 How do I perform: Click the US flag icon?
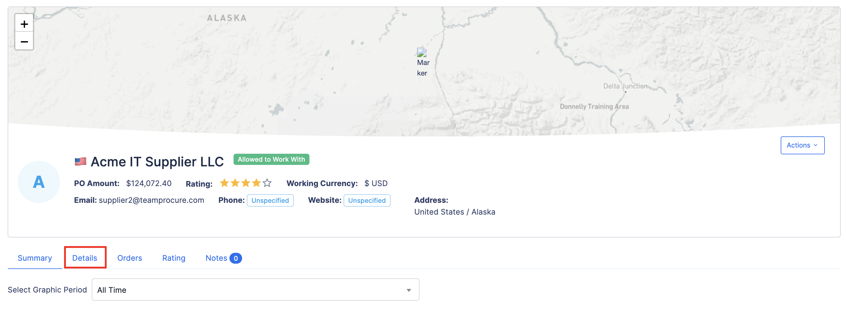pos(80,162)
